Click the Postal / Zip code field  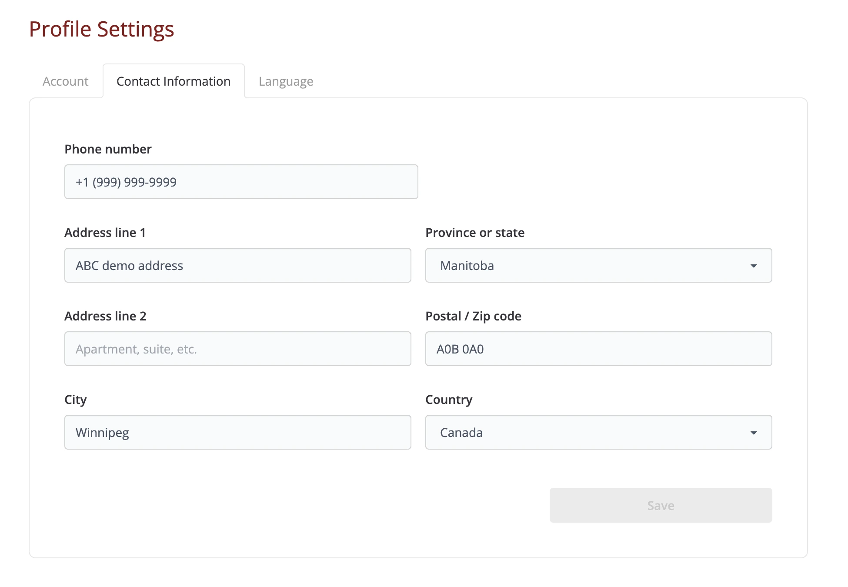tap(599, 349)
